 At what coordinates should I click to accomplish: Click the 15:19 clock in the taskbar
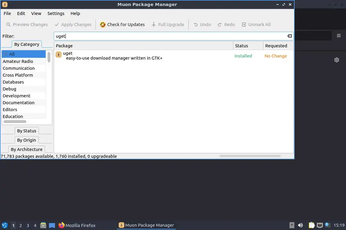[339, 225]
